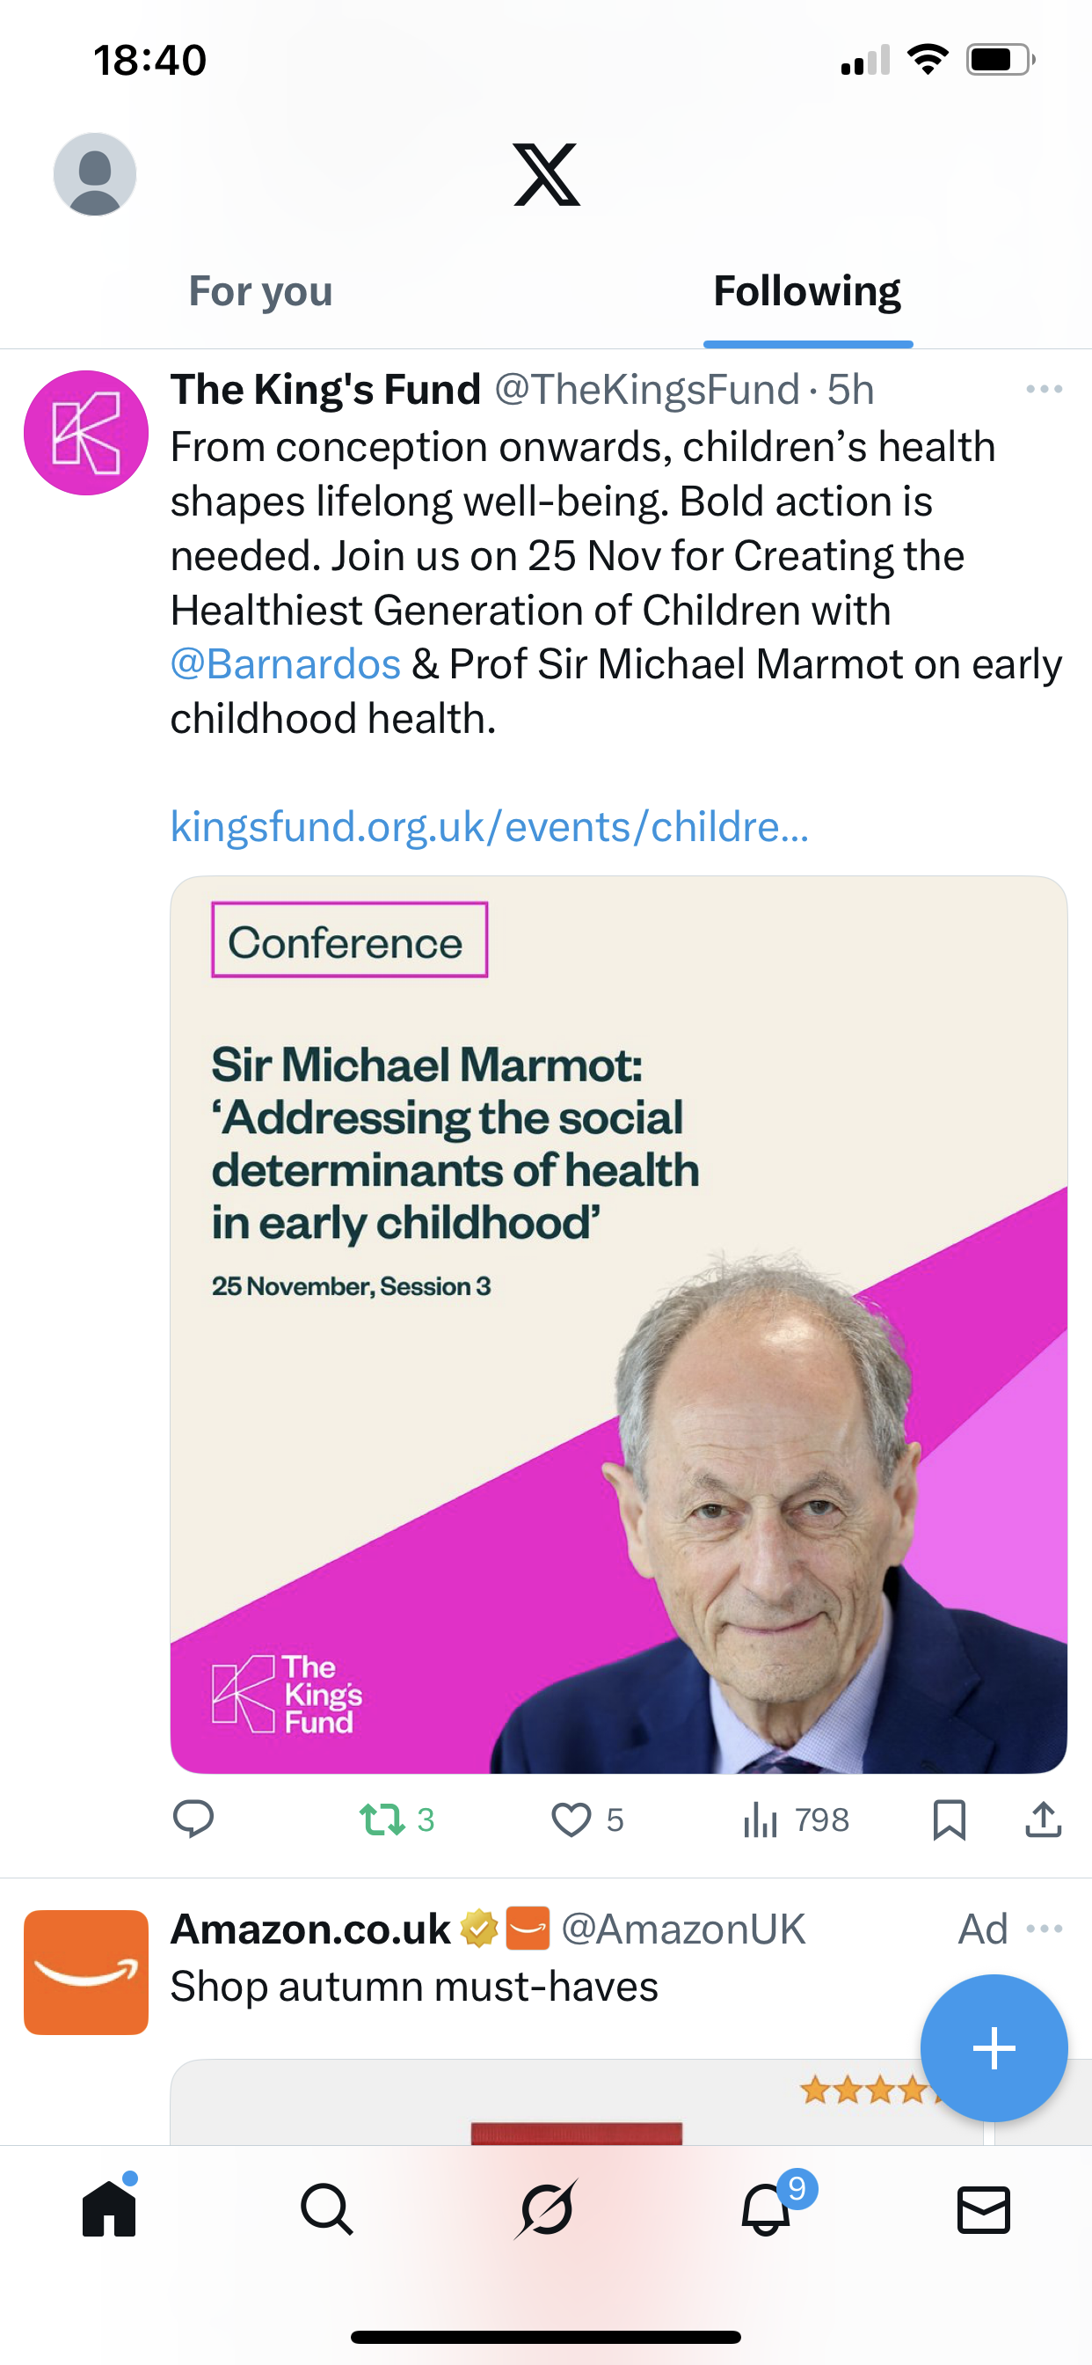Open Grok from the bottom bar
Viewport: 1092px width, 2365px height.
click(x=546, y=2209)
